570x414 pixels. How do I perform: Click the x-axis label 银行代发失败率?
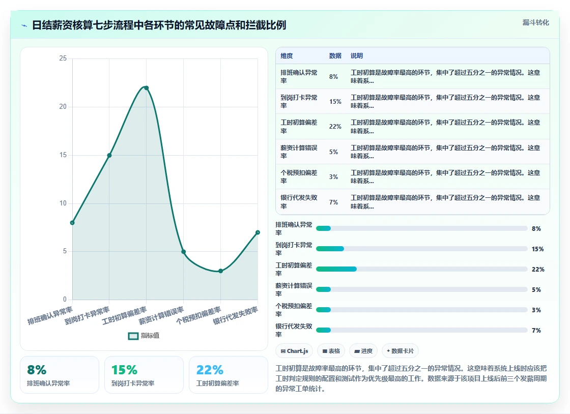[236, 315]
